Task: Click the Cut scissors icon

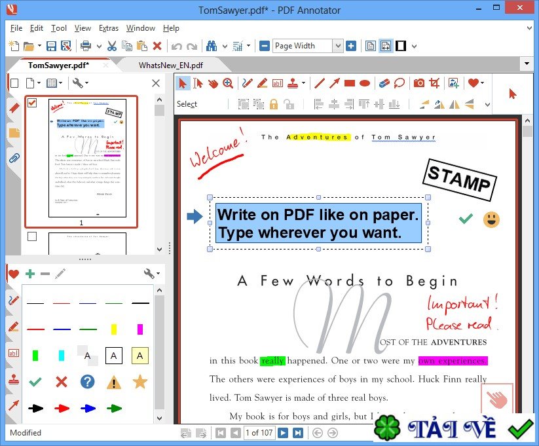Action: tap(112, 46)
